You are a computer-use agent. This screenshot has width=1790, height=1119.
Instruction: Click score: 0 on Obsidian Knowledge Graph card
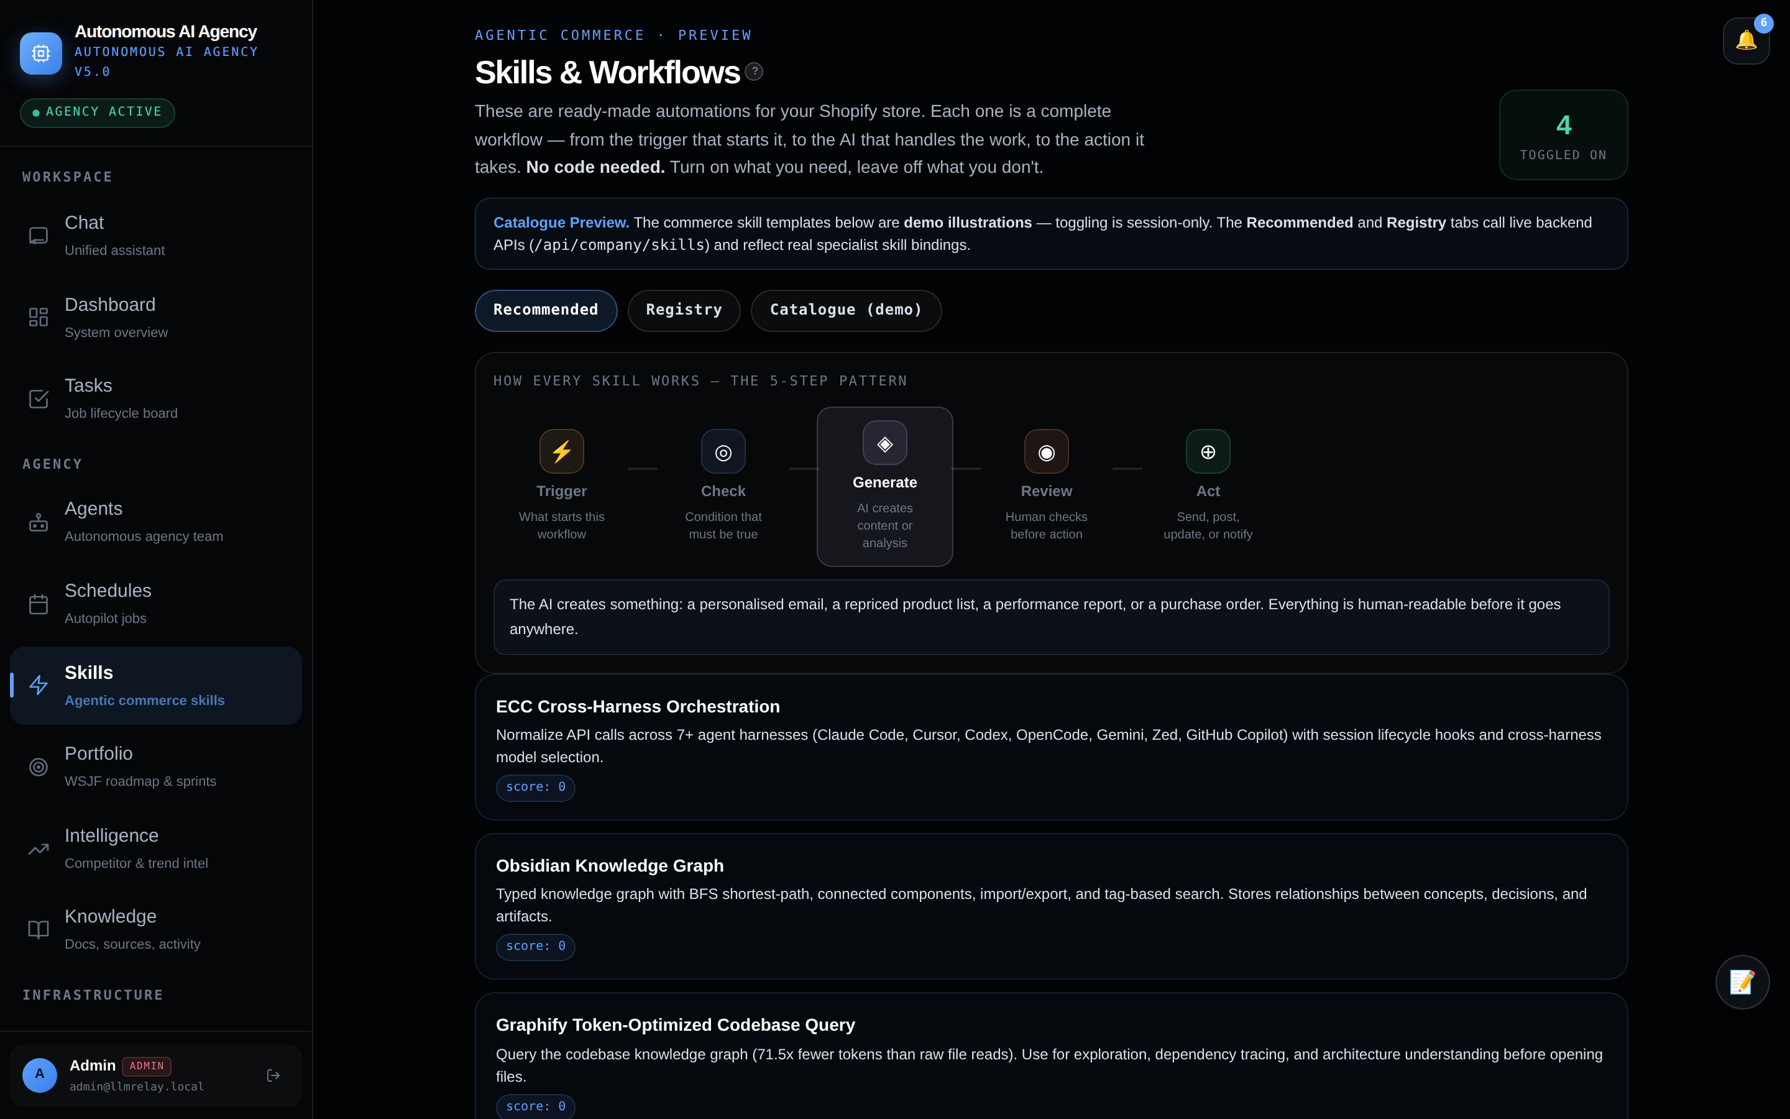[x=536, y=947]
